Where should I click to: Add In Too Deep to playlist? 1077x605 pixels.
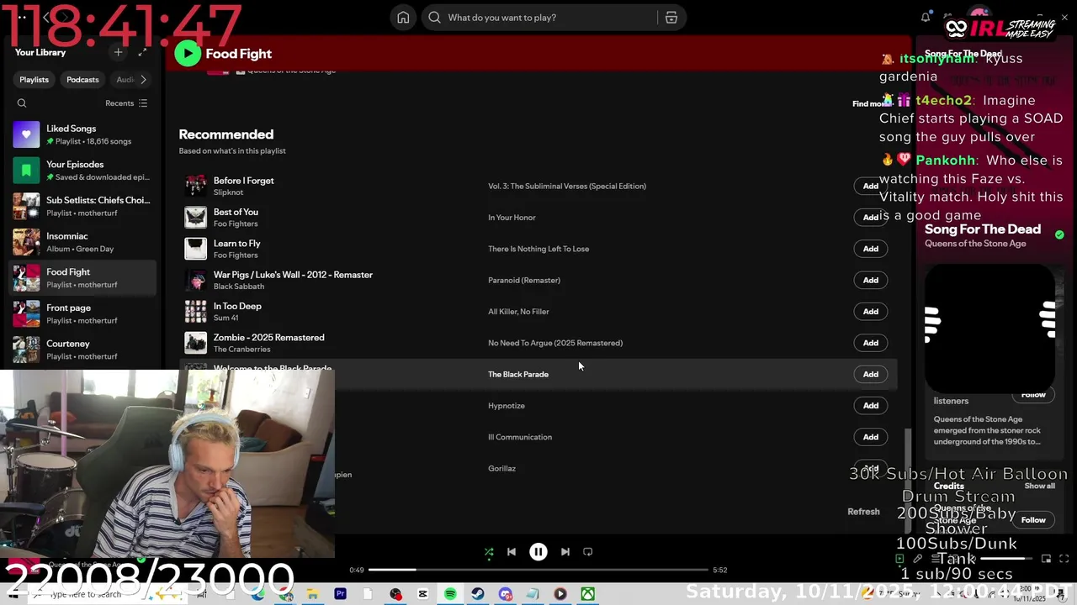point(870,312)
